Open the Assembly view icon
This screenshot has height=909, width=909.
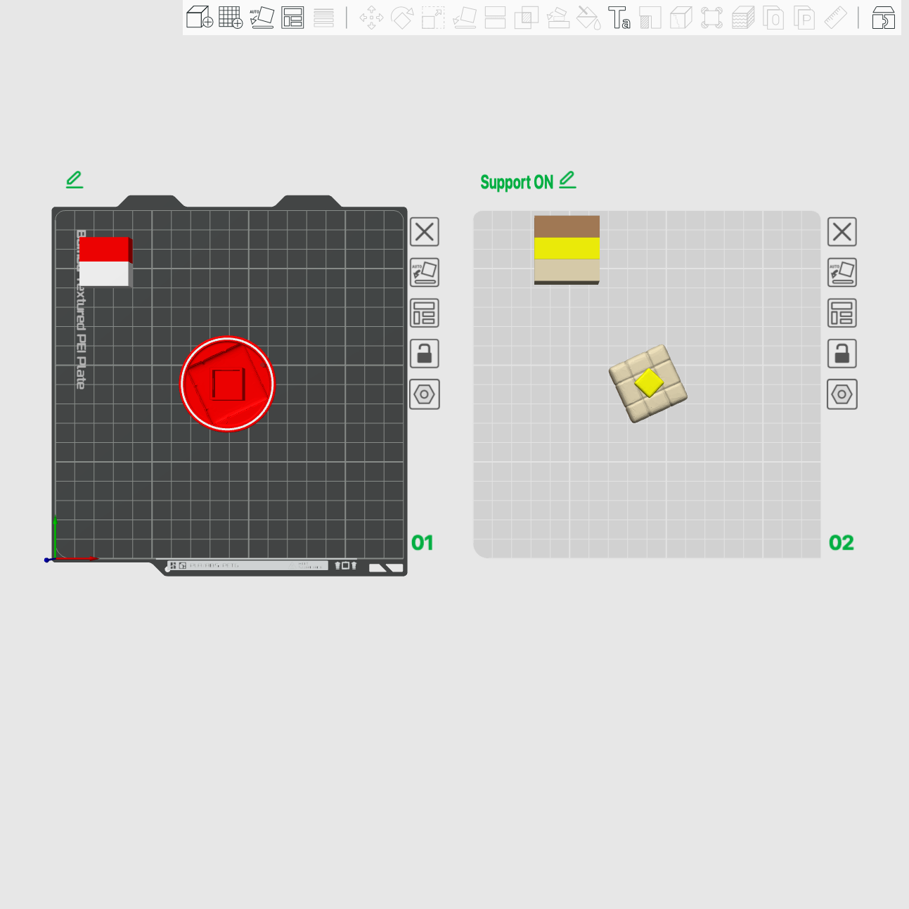tap(883, 17)
